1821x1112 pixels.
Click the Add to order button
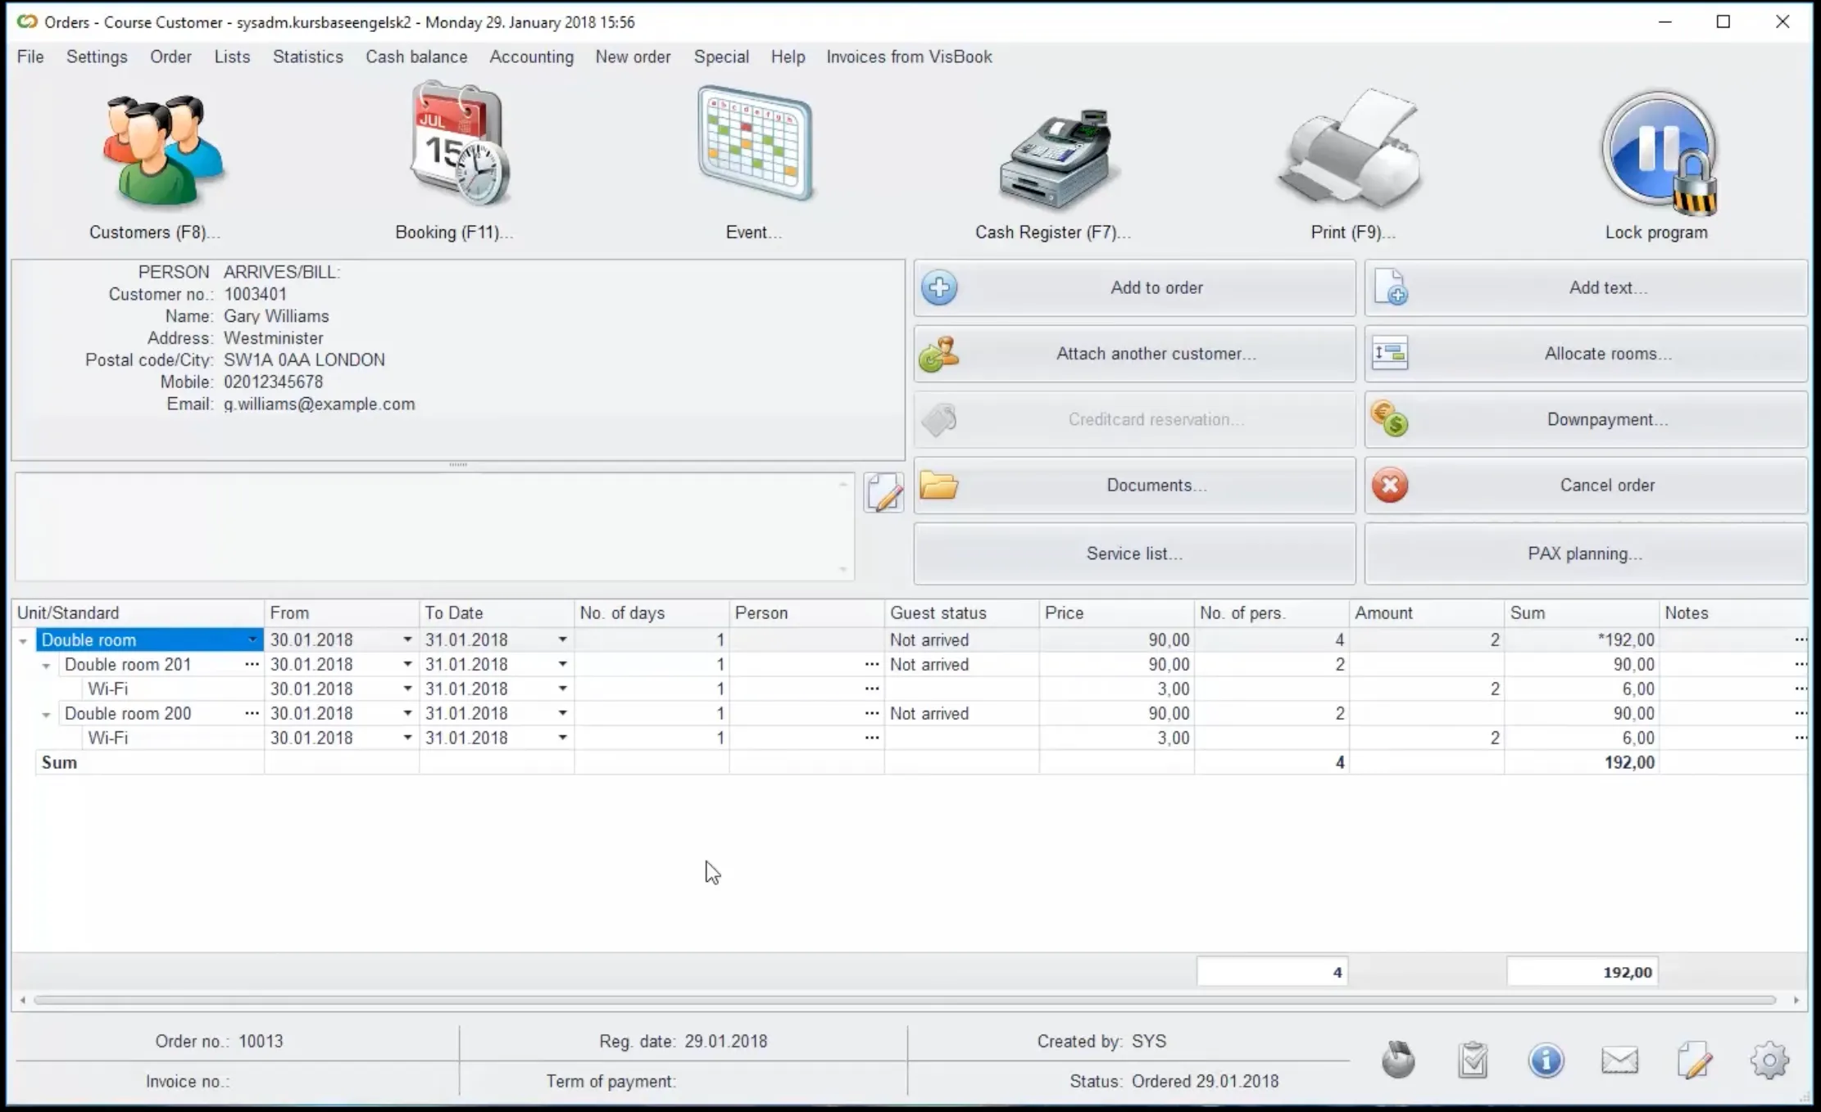tap(1134, 288)
